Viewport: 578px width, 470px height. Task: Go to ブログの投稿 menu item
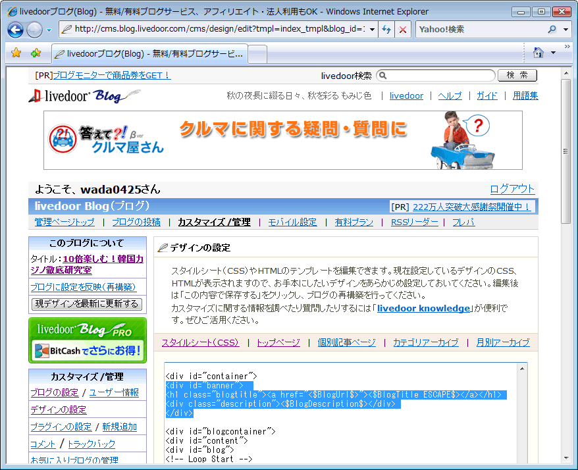(x=136, y=222)
